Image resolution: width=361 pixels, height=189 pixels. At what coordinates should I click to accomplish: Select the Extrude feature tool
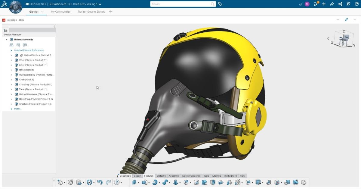point(144,182)
